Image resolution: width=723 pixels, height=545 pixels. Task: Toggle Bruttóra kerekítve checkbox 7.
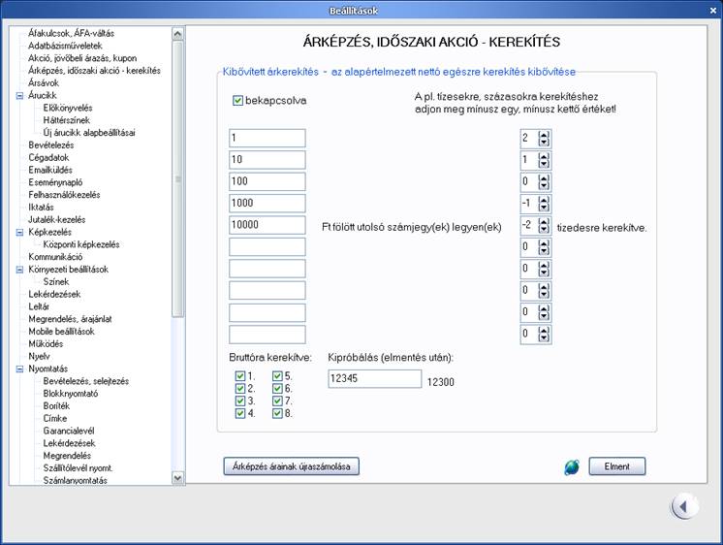pos(277,401)
